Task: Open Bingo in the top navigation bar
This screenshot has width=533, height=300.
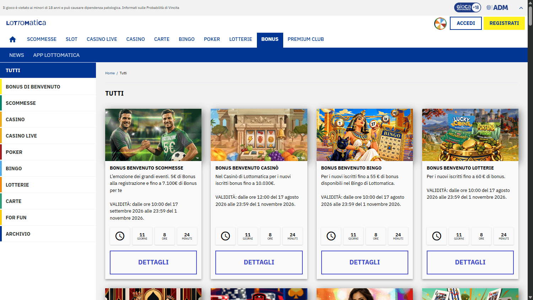Action: click(x=187, y=39)
